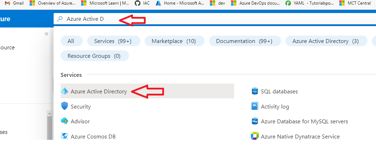Click the Azure Active Directory service icon
Viewport: 376px width, 167px height.
pos(65,91)
